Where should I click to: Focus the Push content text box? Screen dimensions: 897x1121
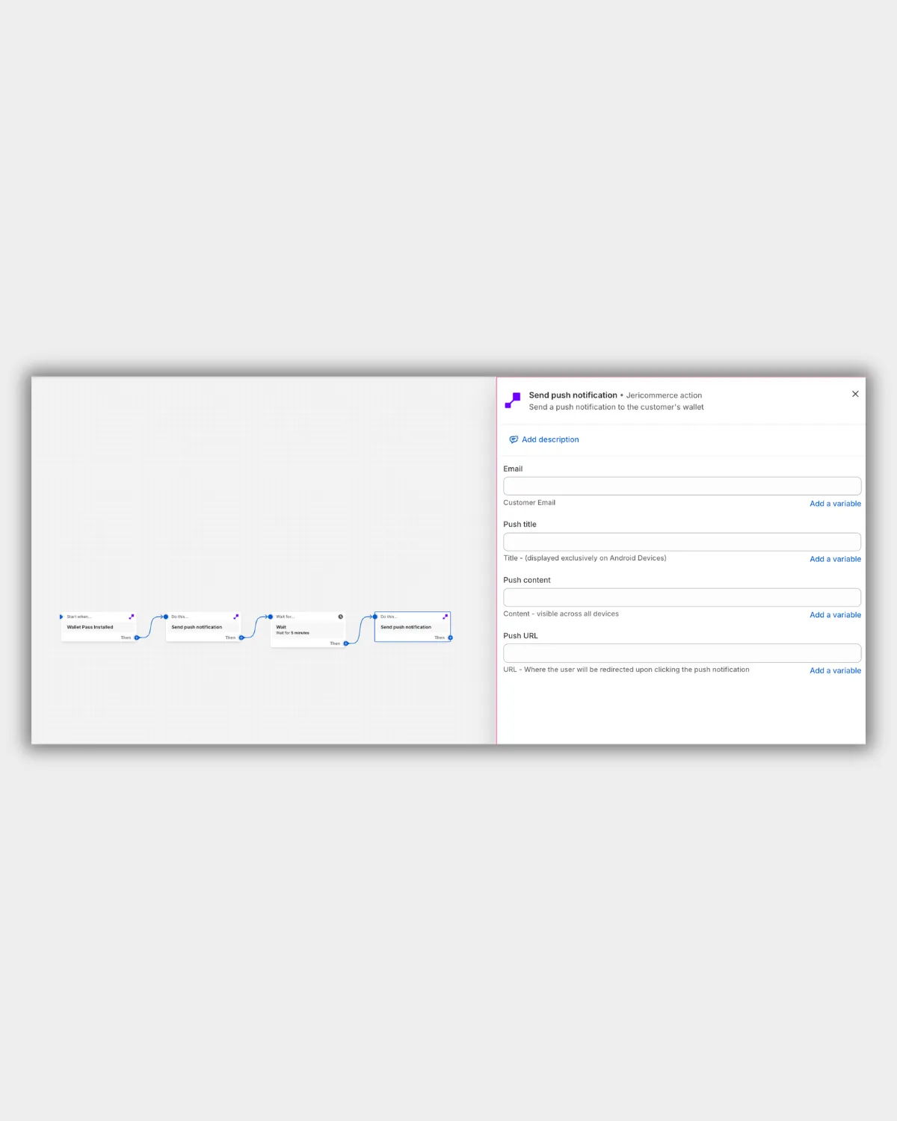(x=682, y=597)
